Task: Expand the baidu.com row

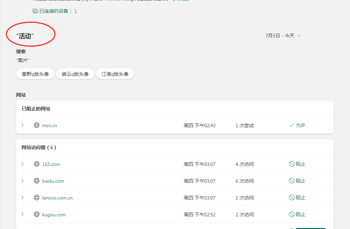Action: point(22,181)
